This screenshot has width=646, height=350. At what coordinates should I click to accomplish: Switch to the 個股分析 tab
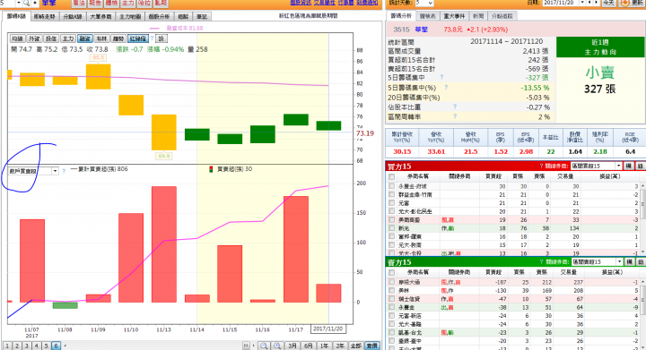coord(159,16)
